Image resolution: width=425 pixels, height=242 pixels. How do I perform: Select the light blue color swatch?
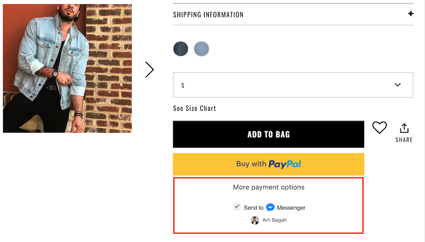point(201,49)
